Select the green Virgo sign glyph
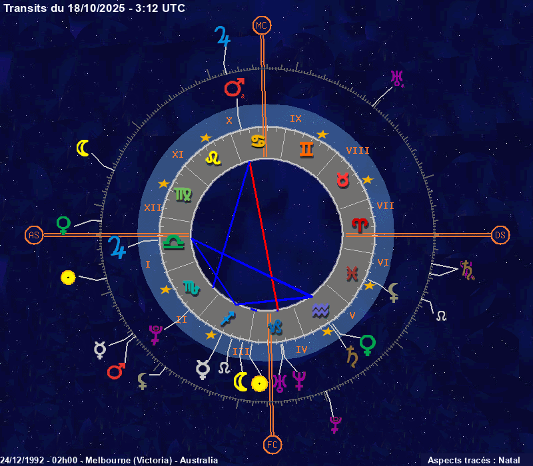Screen dimensions: 533x466 tap(183, 194)
